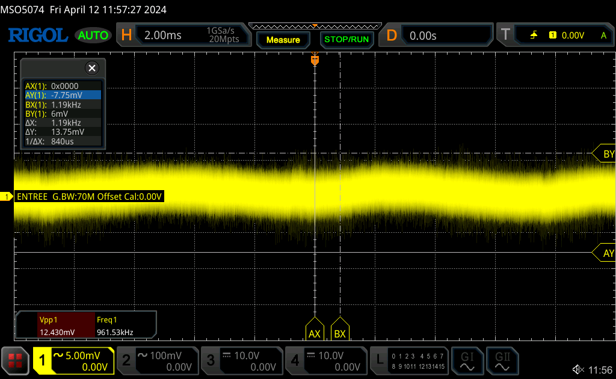Open GI signal generator
Screen dimensions: 616x379
click(x=467, y=361)
